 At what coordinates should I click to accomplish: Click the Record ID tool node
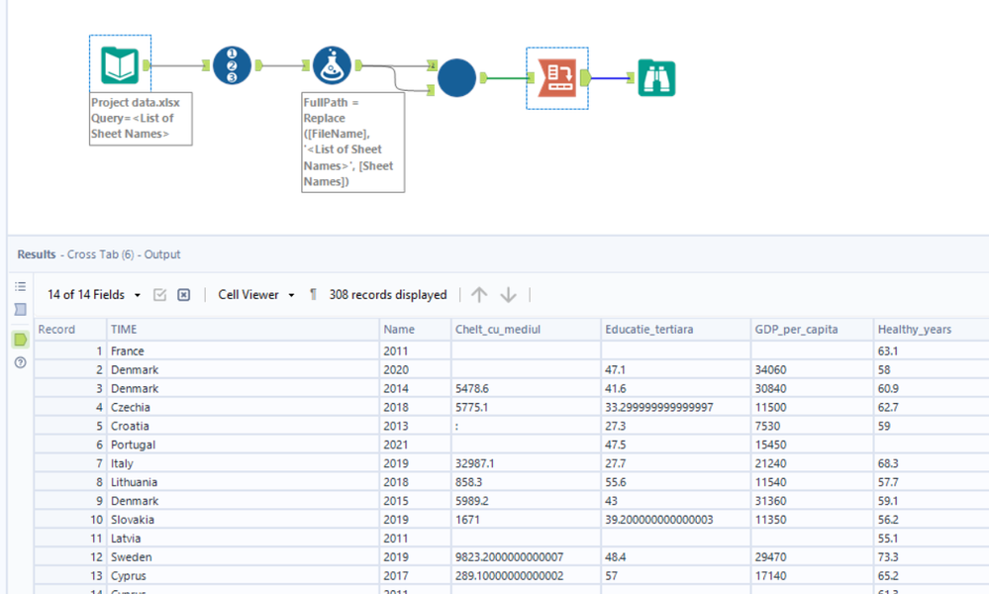(x=232, y=65)
